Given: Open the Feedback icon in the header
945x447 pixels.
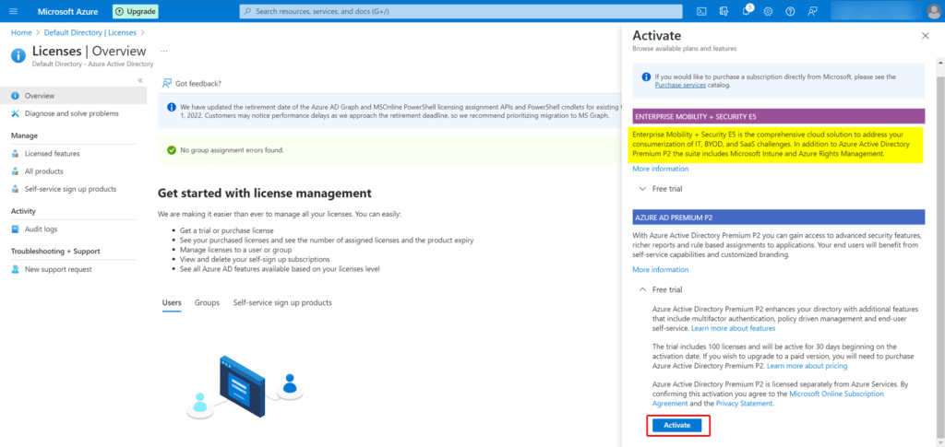Looking at the screenshot, I should [812, 11].
